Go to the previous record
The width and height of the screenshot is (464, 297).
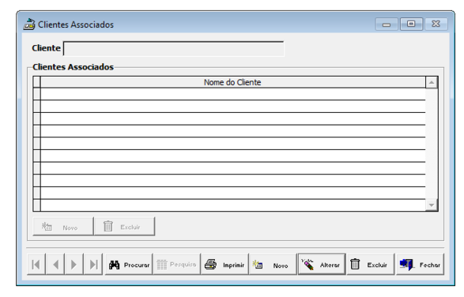coord(55,264)
